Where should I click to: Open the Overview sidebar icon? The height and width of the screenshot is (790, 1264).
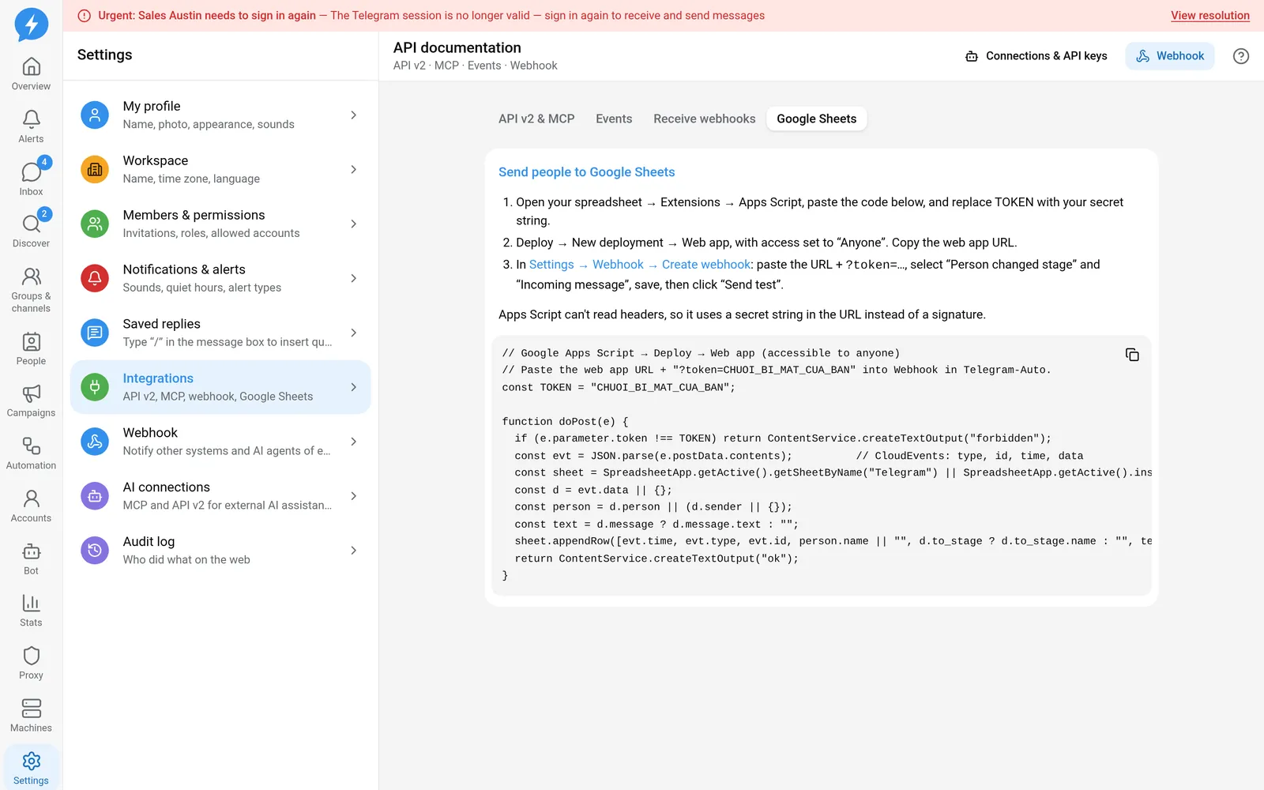pos(31,74)
